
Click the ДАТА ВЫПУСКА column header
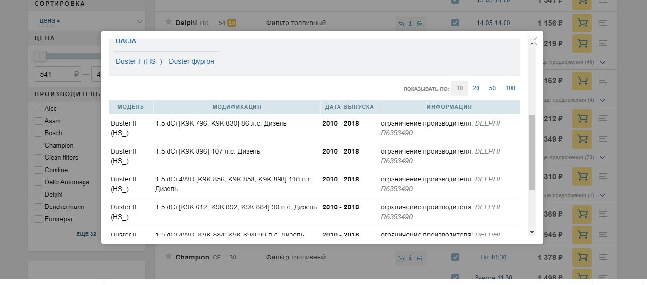[x=350, y=107]
